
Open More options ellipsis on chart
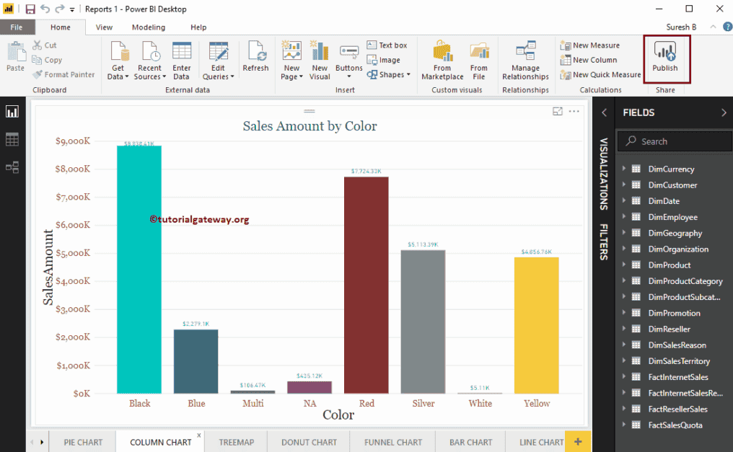click(x=574, y=111)
